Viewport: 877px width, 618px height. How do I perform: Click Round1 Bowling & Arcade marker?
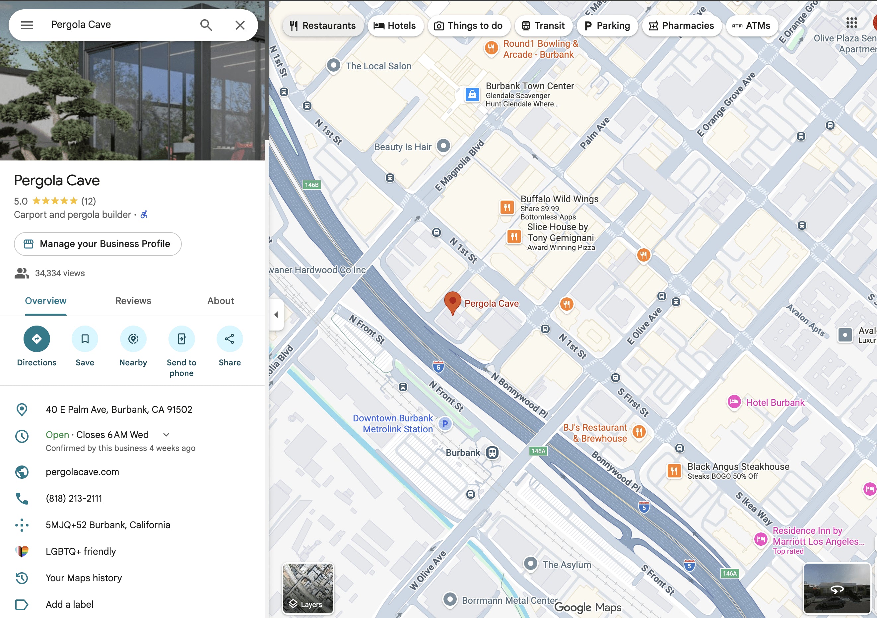pyautogui.click(x=491, y=48)
